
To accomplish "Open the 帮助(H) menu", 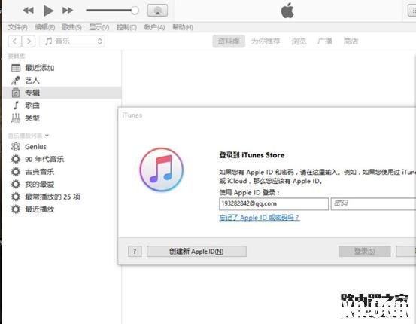I will coord(183,27).
